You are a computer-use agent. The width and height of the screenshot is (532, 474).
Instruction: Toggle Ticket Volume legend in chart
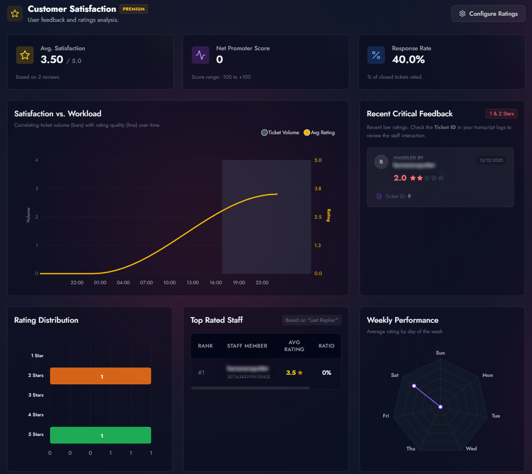point(280,132)
